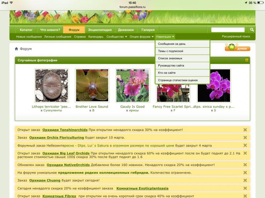Click the home icon beside Форум breadcrumb
This screenshot has height=198, width=265.
tap(16, 49)
